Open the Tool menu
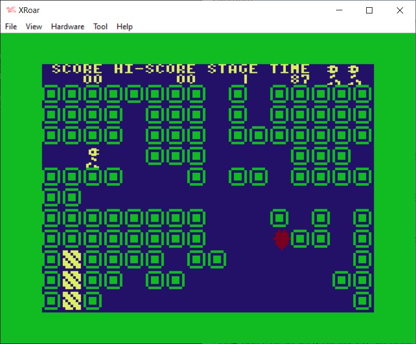The image size is (416, 344). pyautogui.click(x=100, y=26)
